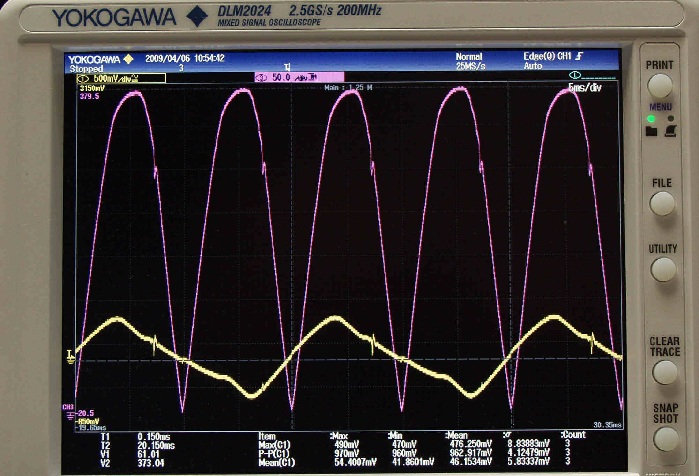Click the printer icon under MENU
Image resolution: width=699 pixels, height=476 pixels.
point(671,131)
